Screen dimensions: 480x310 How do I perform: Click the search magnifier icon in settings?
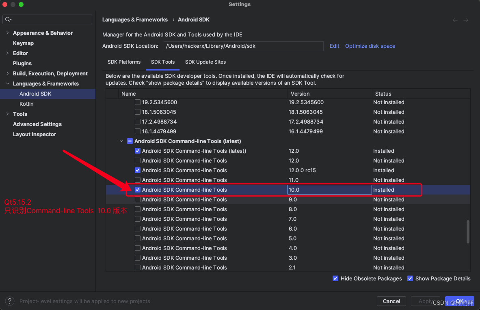point(8,19)
